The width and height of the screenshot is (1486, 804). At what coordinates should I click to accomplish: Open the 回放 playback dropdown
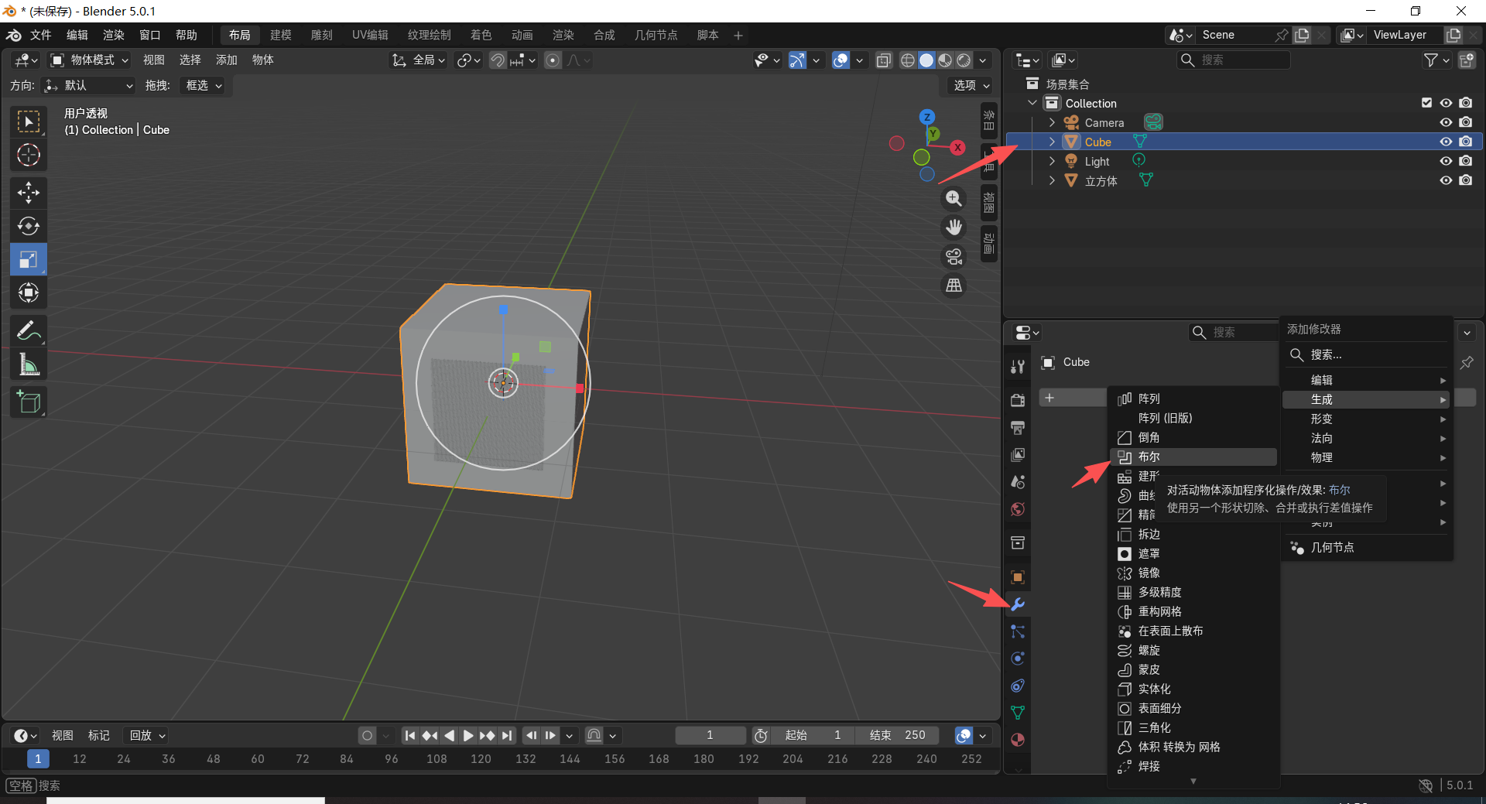pos(147,736)
